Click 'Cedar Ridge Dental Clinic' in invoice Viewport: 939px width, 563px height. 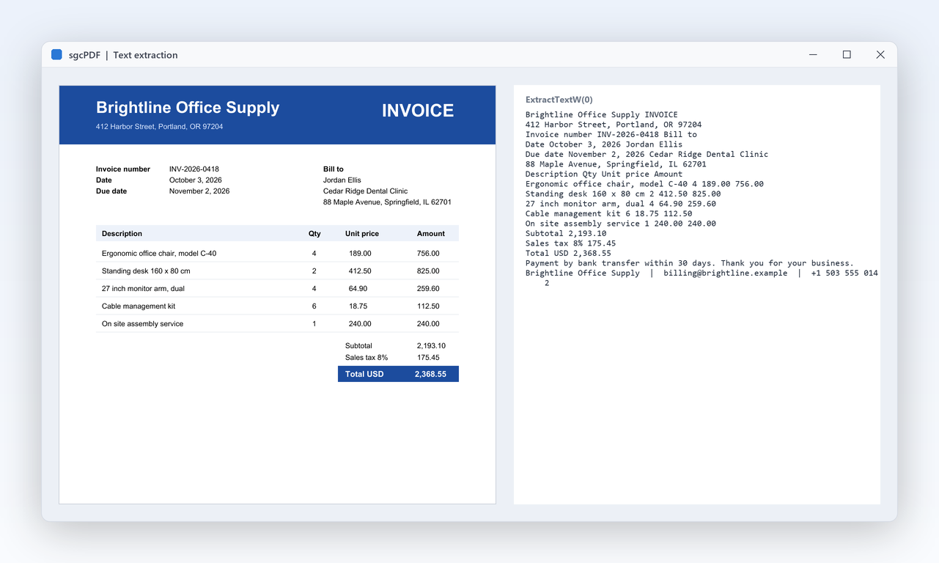point(366,191)
